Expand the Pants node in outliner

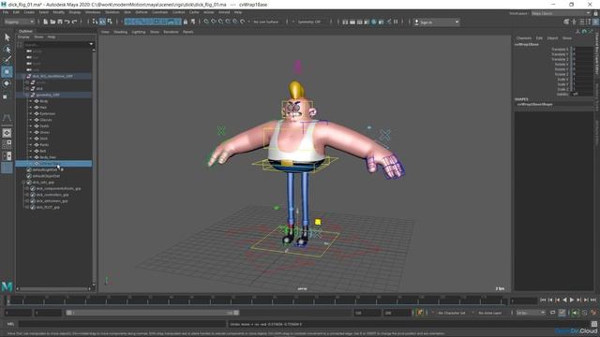31,145
